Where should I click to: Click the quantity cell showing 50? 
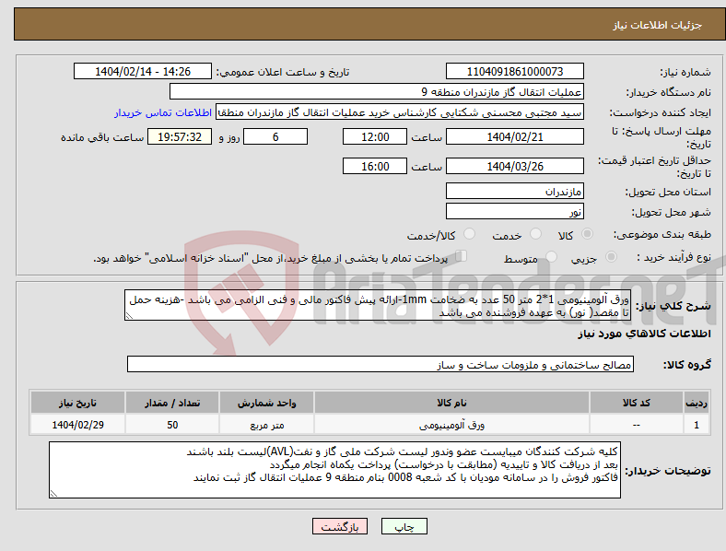172,425
